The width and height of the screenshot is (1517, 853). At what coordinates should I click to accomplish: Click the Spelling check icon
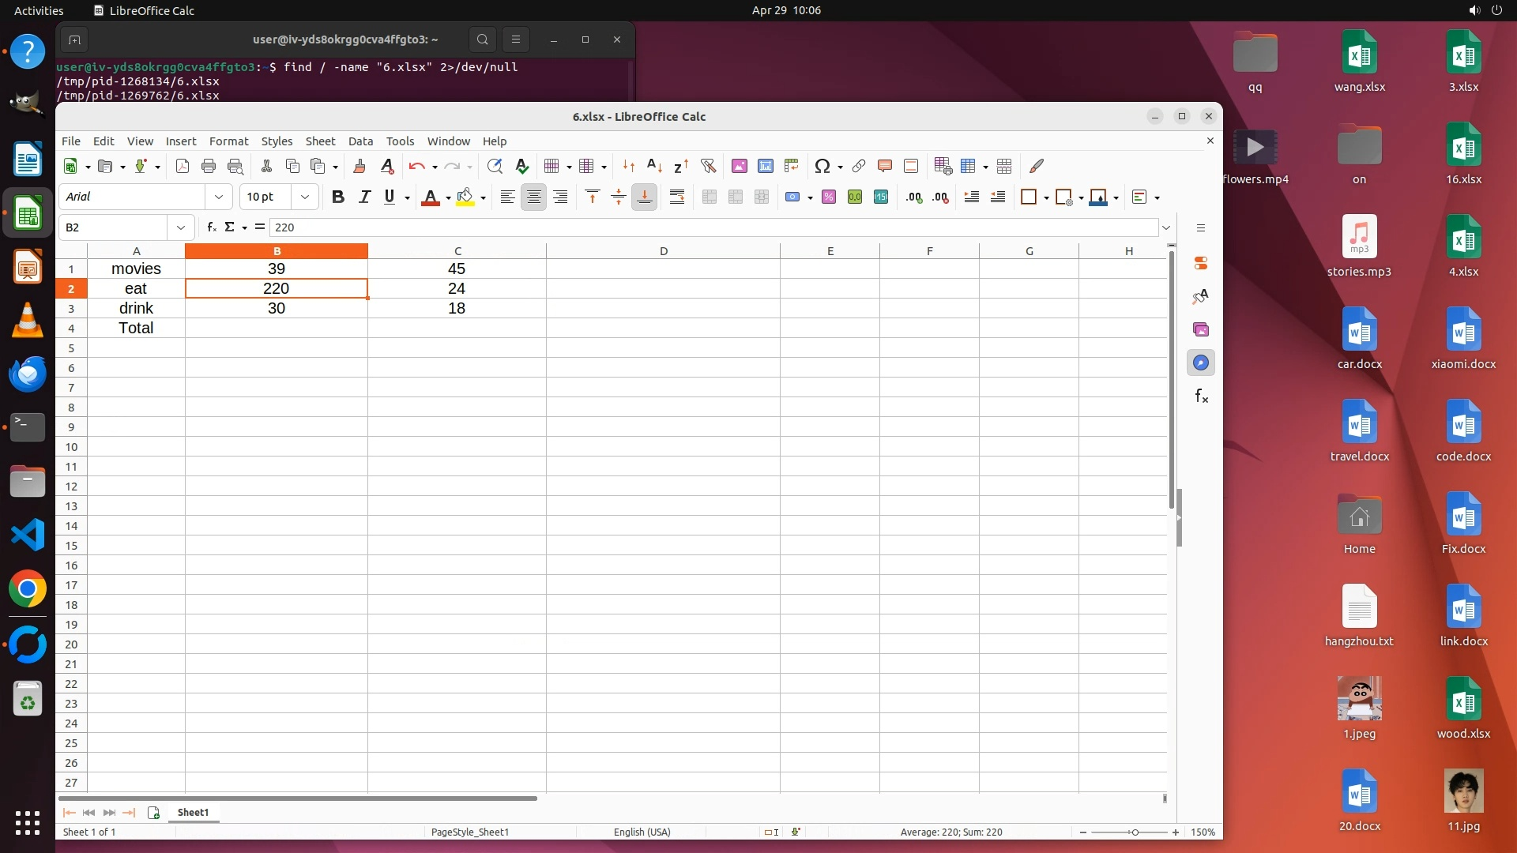[521, 166]
